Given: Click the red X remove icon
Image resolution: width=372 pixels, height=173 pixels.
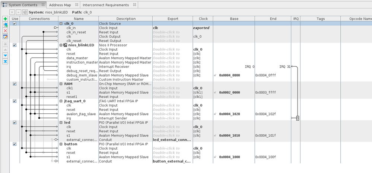Looking at the screenshot, I should 5,31.
